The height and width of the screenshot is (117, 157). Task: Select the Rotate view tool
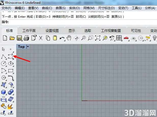76,38
